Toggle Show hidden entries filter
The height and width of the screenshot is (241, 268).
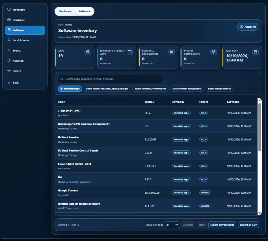[x=219, y=89]
